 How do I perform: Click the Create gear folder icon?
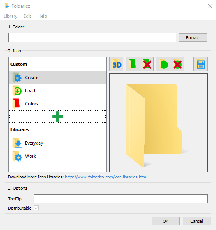tap(17, 78)
